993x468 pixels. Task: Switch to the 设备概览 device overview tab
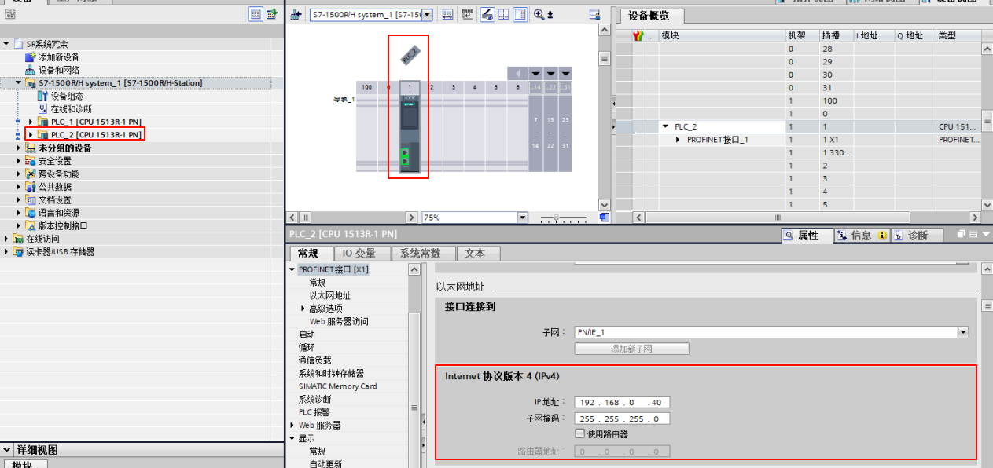coord(652,16)
